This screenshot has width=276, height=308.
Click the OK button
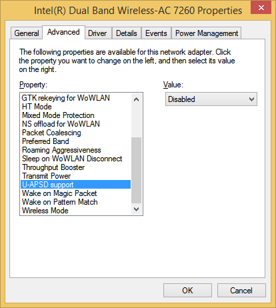(x=187, y=290)
